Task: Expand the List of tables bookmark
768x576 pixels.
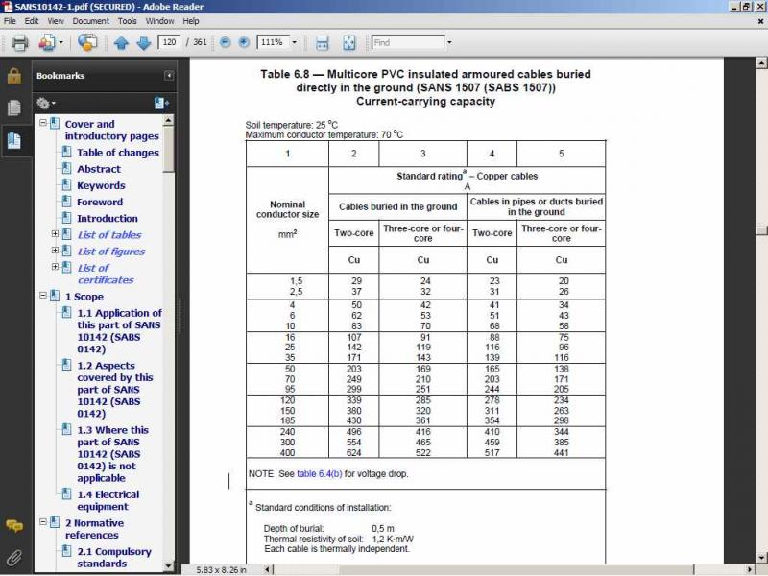Action: click(x=55, y=234)
